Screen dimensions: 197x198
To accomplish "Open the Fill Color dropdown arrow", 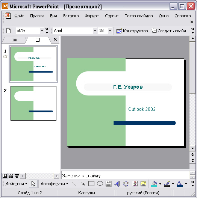I will coord(160,184).
